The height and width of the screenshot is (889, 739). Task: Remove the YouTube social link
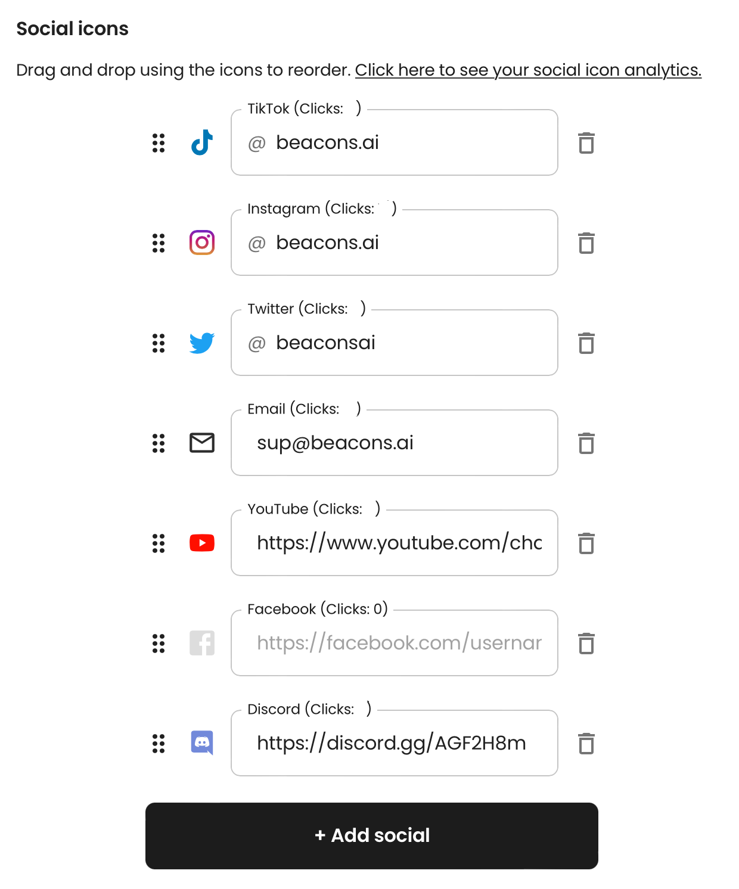[x=586, y=543]
